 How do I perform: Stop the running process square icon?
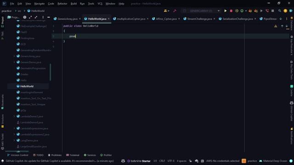(272, 11)
